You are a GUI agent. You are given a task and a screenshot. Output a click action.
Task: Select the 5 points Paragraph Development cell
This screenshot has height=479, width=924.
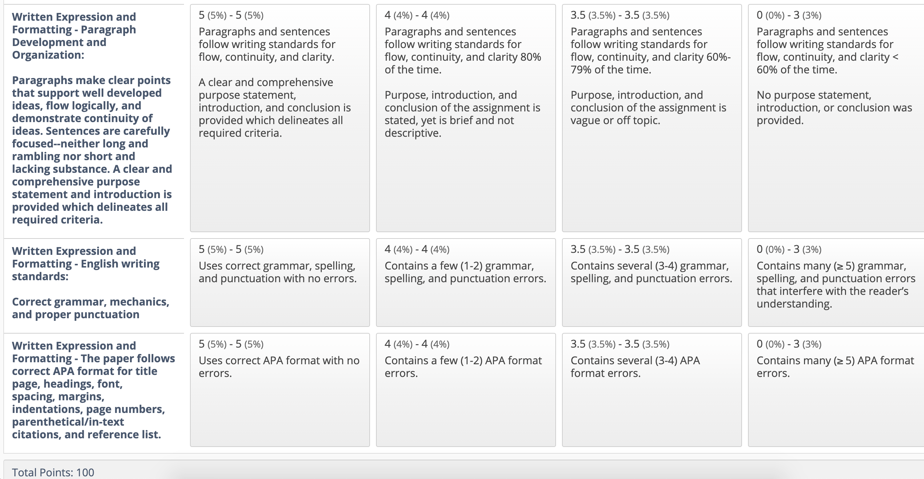coord(280,118)
